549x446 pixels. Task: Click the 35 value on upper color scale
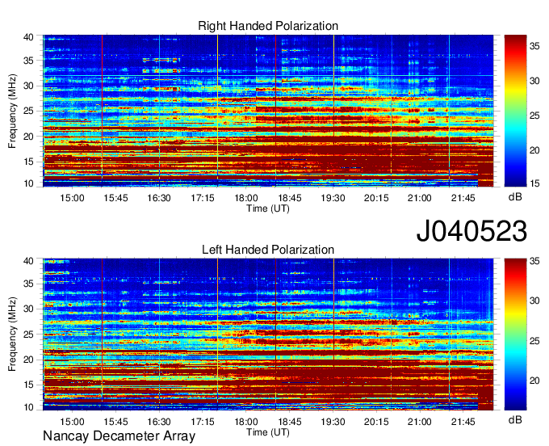[534, 46]
